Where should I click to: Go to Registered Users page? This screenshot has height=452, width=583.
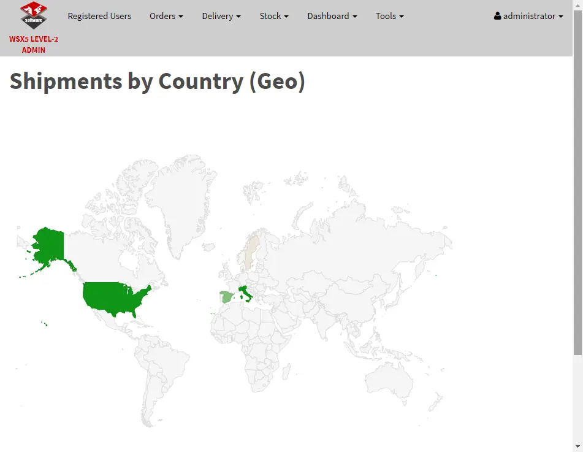pos(99,16)
